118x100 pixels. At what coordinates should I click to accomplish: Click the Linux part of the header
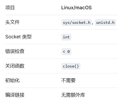67,8
